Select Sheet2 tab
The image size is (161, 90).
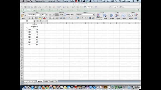(x=46, y=81)
